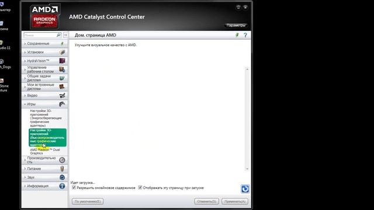Screen dimensions: 374x210
Task: Click the Установки icon
Action: (62, 52)
